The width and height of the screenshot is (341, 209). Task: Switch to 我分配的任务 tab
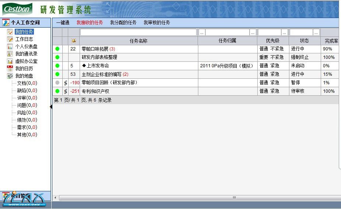point(123,22)
